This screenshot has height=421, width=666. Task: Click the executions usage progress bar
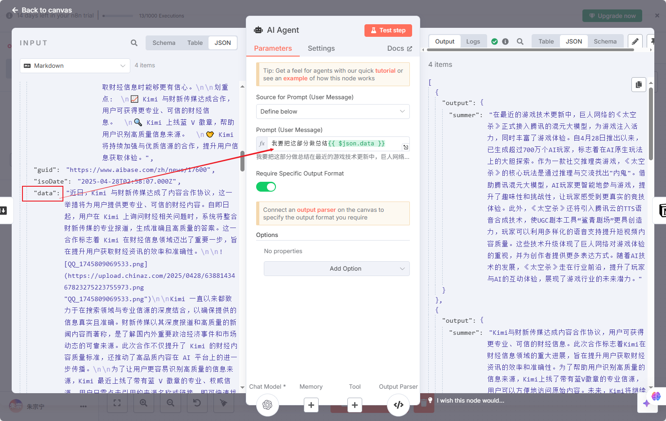click(118, 16)
